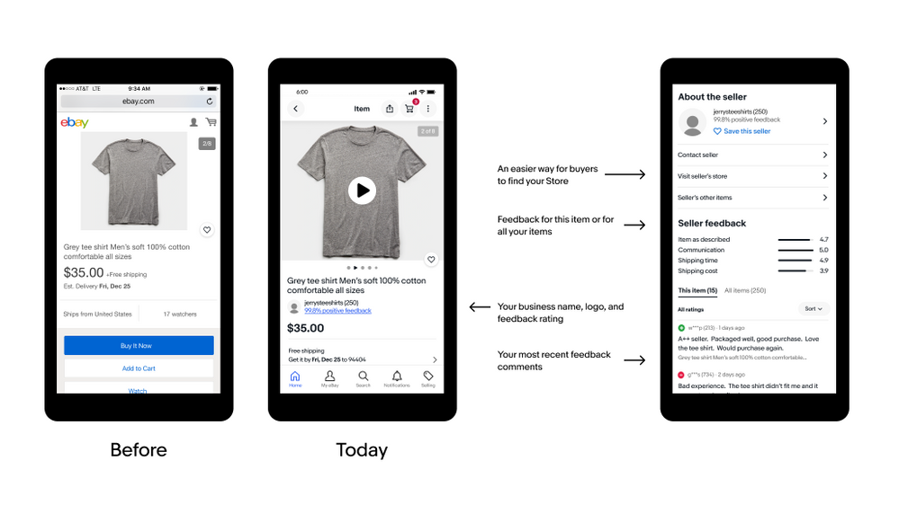
Task: Expand the Visit seller's store row
Action: pyautogui.click(x=751, y=176)
